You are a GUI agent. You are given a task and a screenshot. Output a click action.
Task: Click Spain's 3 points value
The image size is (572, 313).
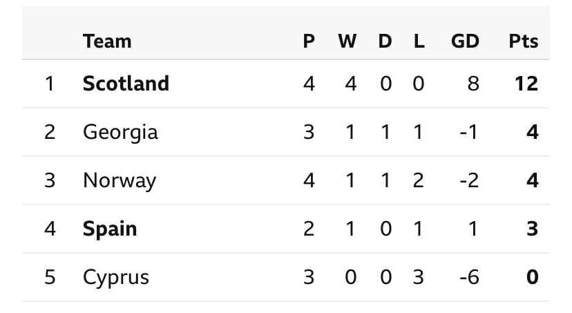pos(532,229)
